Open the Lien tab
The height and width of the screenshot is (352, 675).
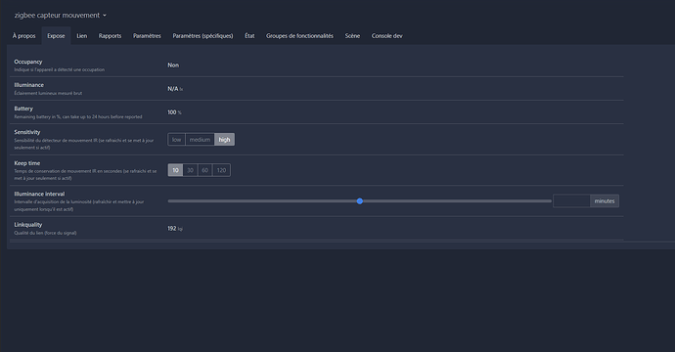[x=82, y=36]
